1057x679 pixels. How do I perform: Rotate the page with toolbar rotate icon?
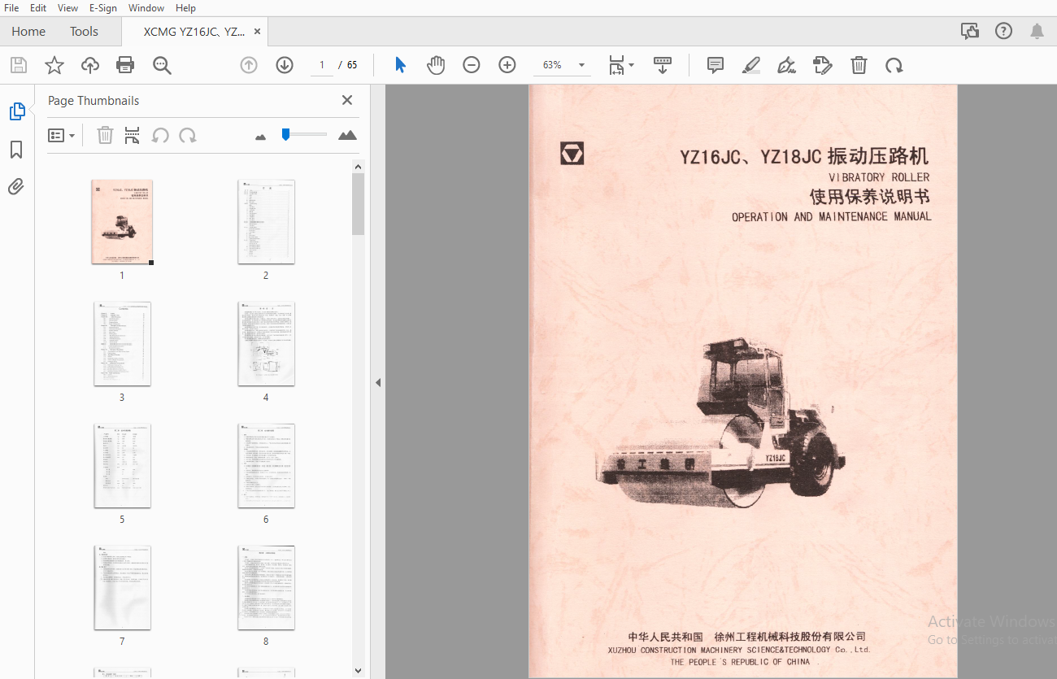[x=894, y=65]
